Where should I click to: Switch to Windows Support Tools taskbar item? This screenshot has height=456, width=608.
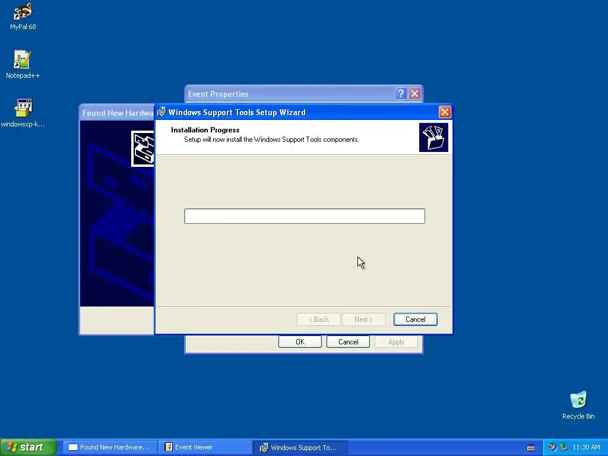pyautogui.click(x=300, y=447)
